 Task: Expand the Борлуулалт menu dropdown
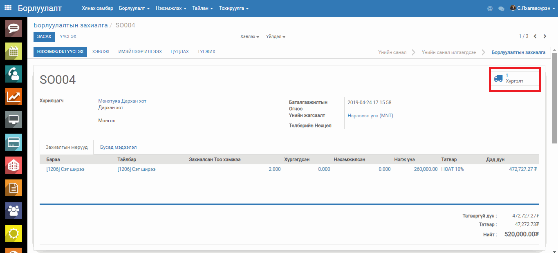(x=134, y=8)
